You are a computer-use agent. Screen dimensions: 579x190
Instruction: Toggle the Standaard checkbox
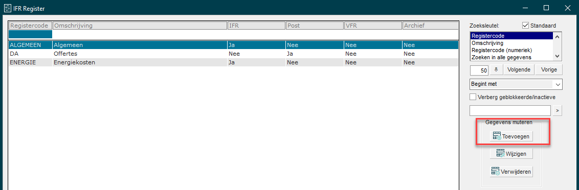[x=525, y=26]
